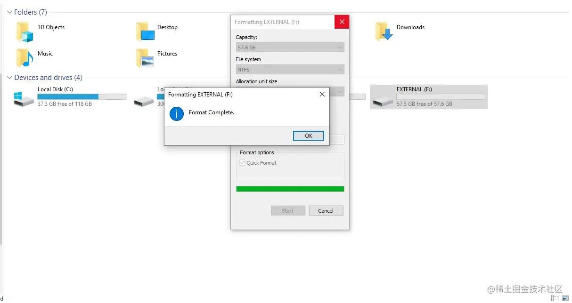Open the 3D Objects folder icon
Image resolution: width=572 pixels, height=303 pixels.
pyautogui.click(x=25, y=32)
